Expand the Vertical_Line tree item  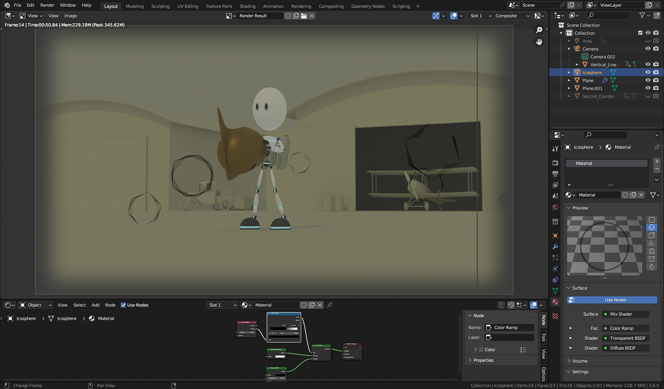[x=577, y=64]
